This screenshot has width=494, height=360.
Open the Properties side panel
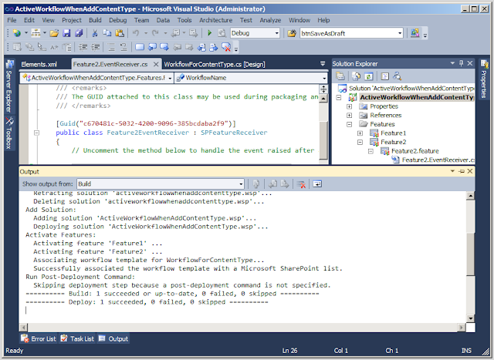(x=484, y=79)
